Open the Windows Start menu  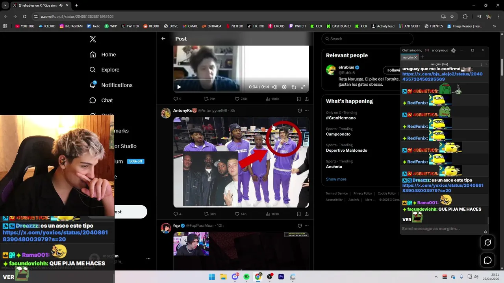[x=211, y=277]
